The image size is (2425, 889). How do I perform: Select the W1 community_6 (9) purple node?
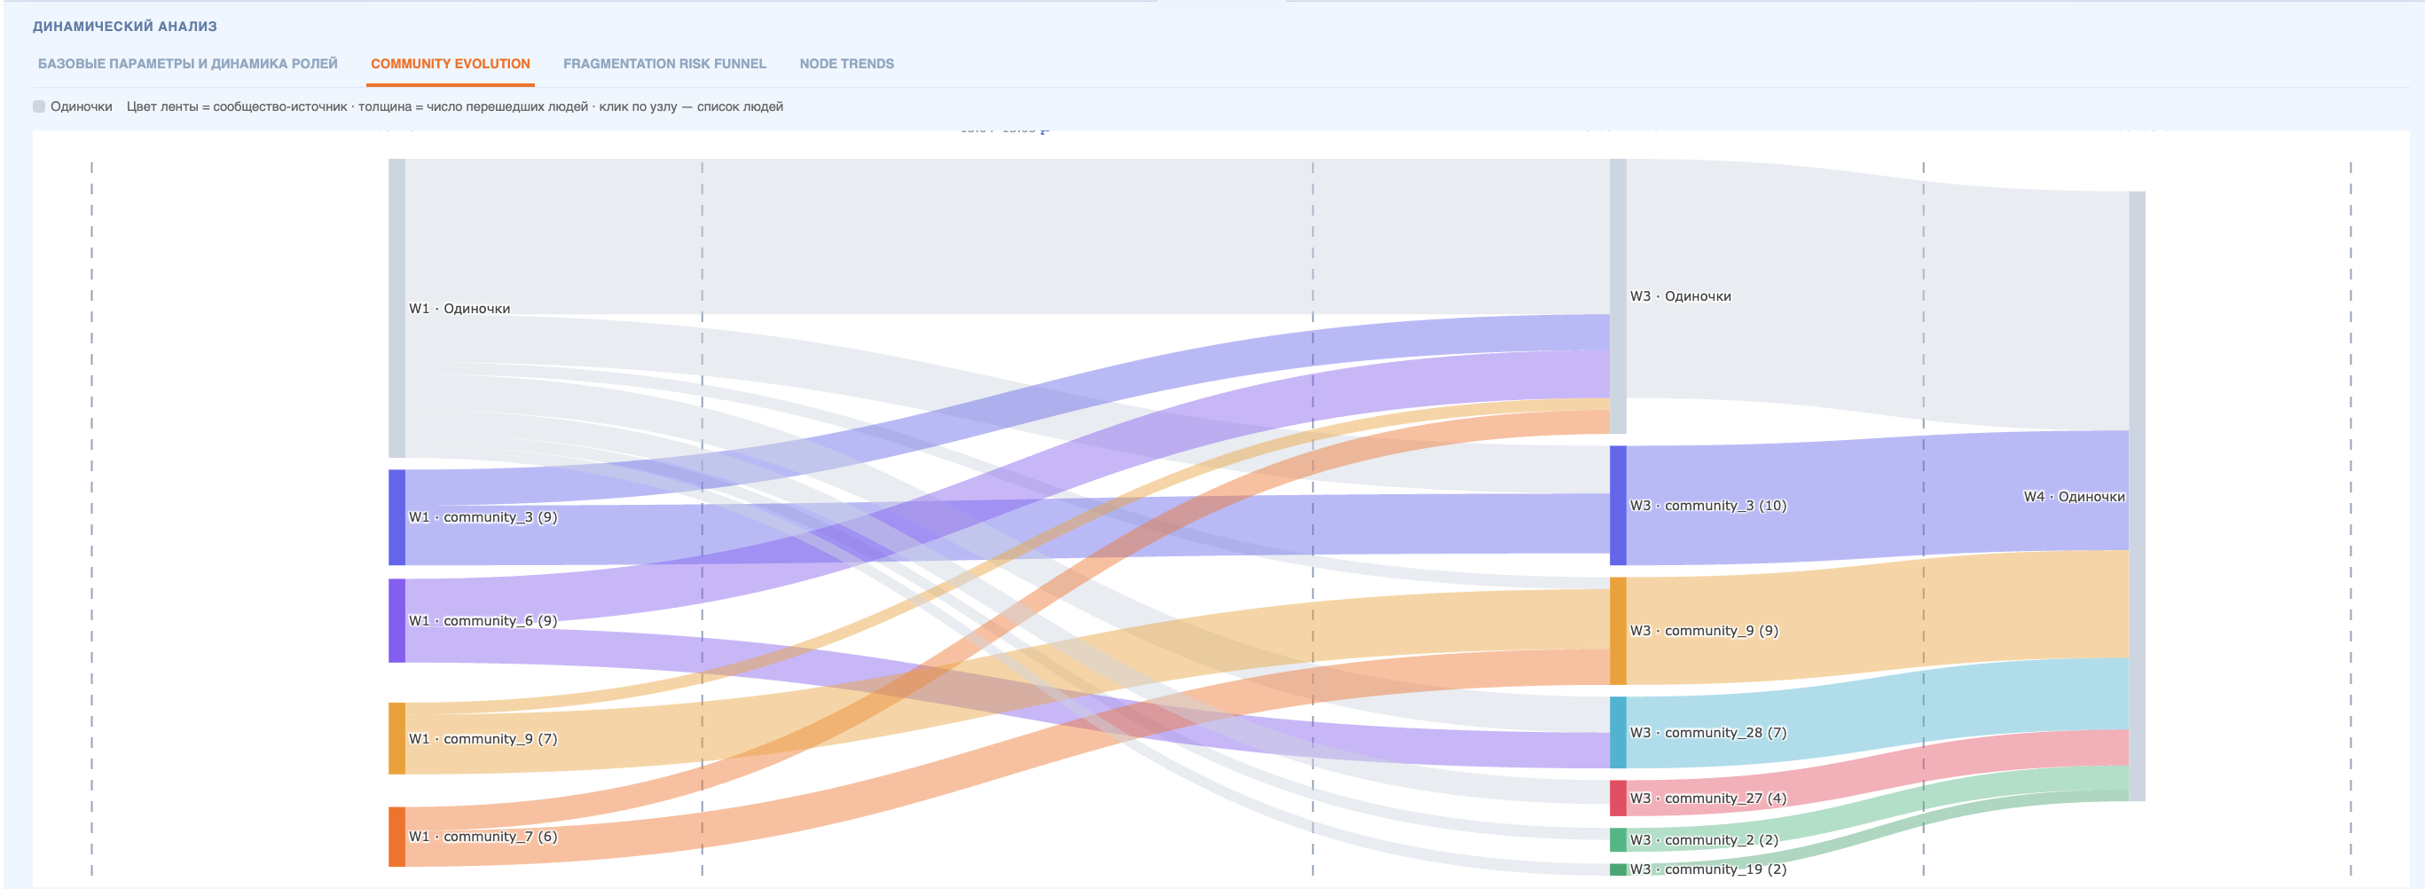(397, 620)
